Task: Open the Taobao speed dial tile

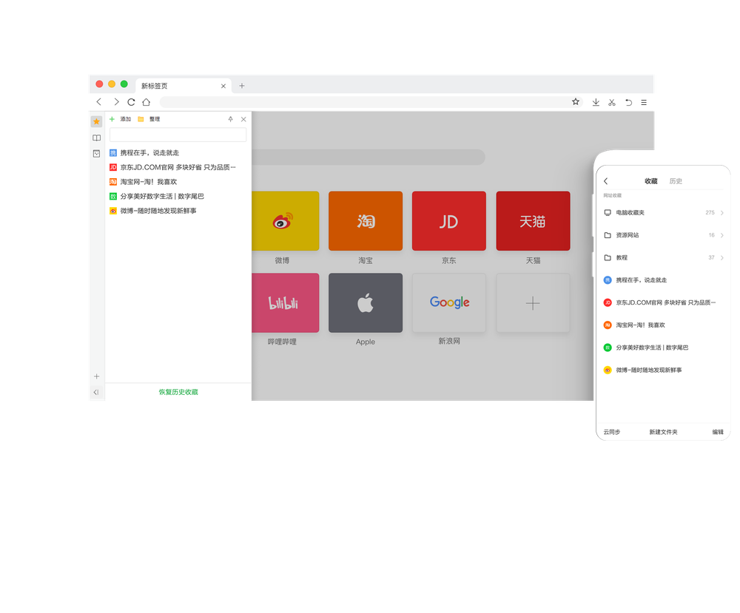Action: 365,220
